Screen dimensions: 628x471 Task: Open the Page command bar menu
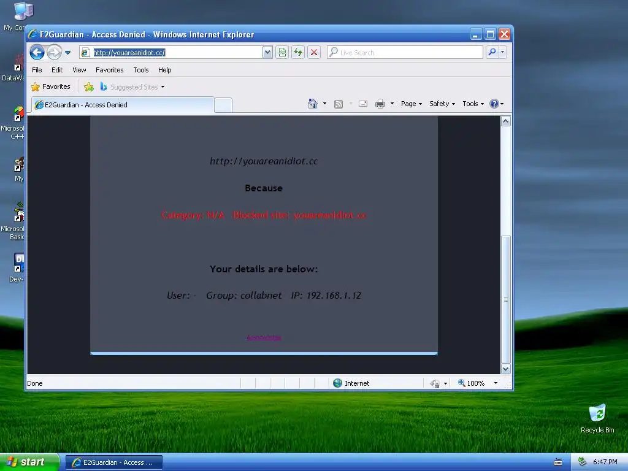click(412, 104)
